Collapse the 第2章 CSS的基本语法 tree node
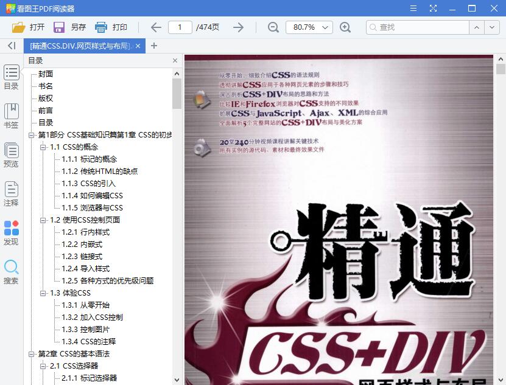Viewport: 506px width, 385px height. [x=31, y=354]
